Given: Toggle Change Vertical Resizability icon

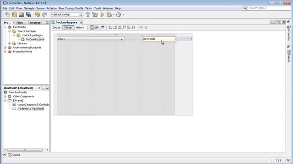Looking at the screenshot, I should click(146, 27).
